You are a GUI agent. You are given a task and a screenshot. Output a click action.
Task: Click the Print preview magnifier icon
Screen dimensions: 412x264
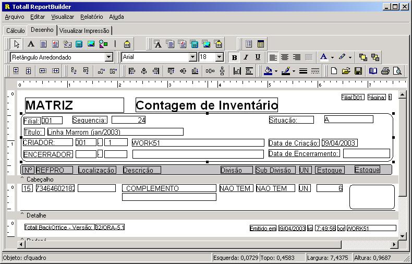[397, 71]
